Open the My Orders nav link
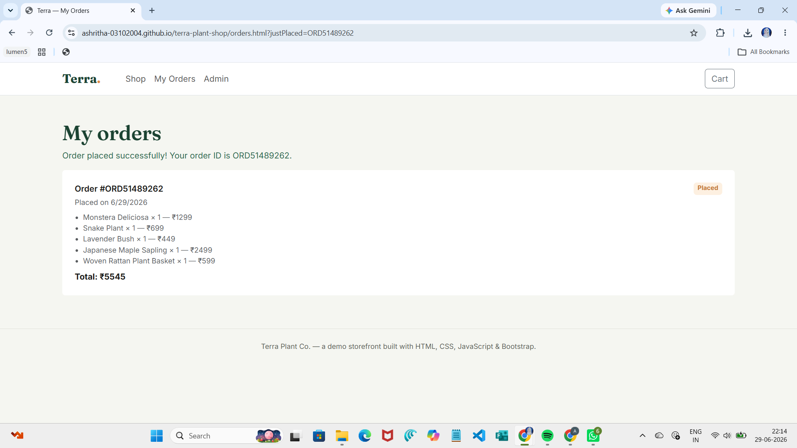 (175, 79)
